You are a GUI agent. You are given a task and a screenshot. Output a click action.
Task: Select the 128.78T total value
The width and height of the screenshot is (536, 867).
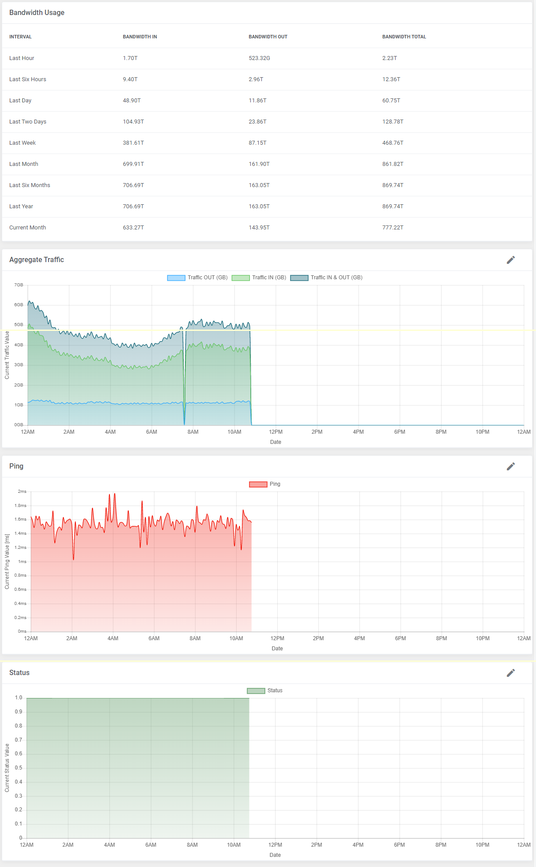(x=393, y=122)
